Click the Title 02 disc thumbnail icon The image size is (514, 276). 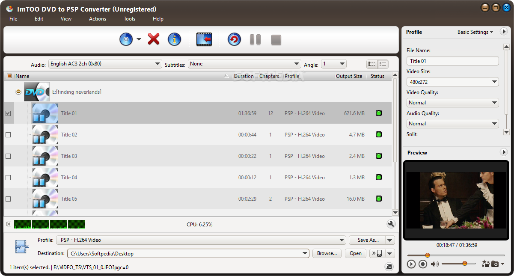click(x=45, y=135)
